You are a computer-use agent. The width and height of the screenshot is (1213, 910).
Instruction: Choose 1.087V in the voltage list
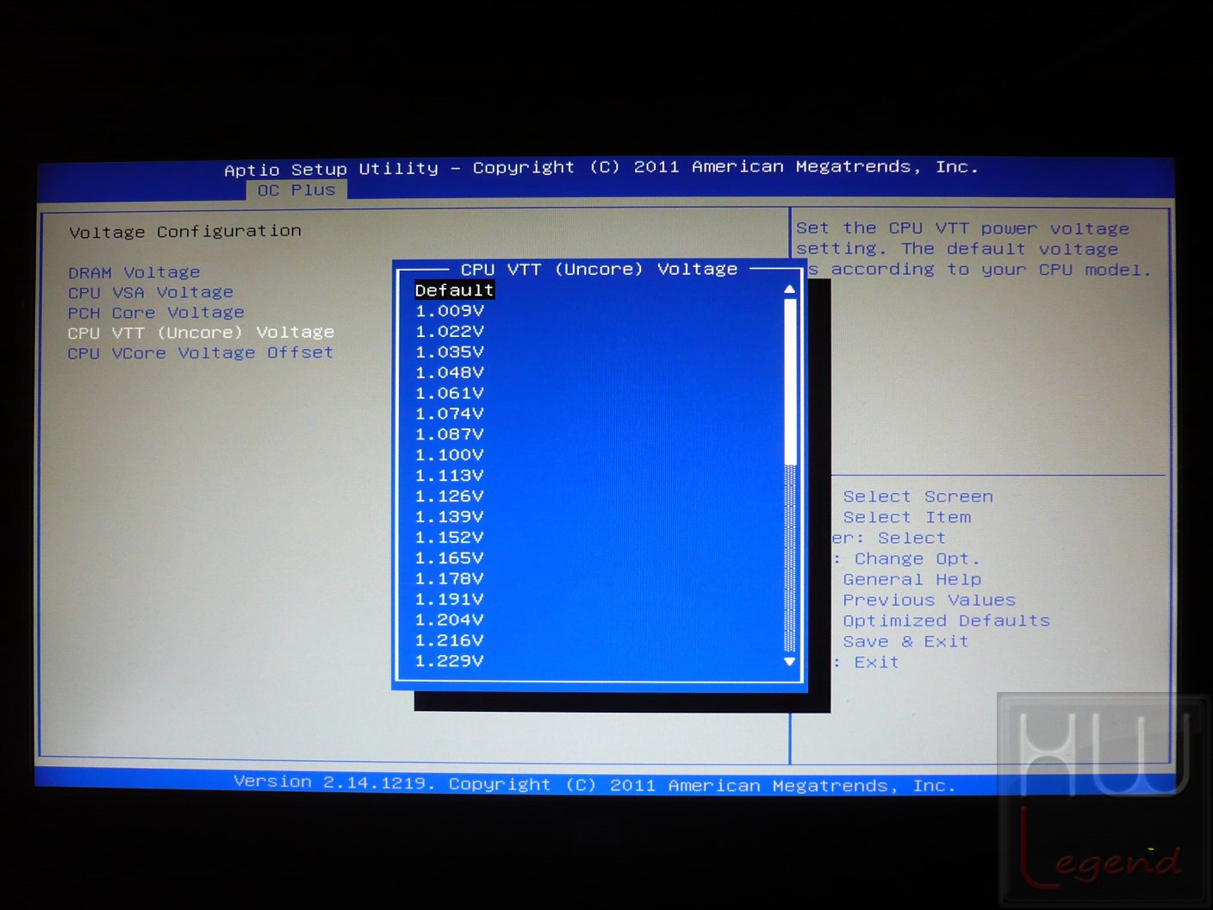[450, 435]
